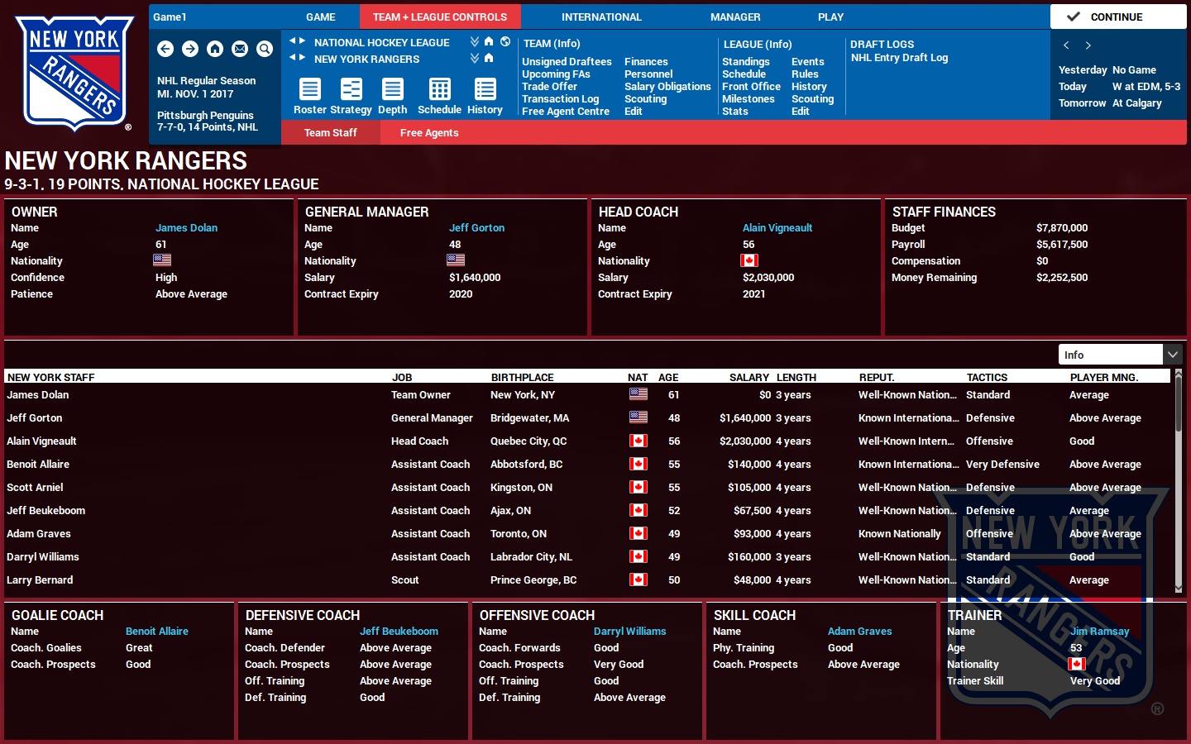
Task: Expand the New York Rangers double-chevron
Action: coord(474,59)
